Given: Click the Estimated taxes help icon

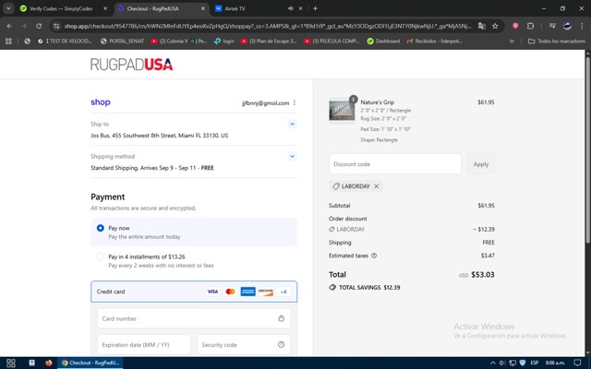Looking at the screenshot, I should point(374,256).
